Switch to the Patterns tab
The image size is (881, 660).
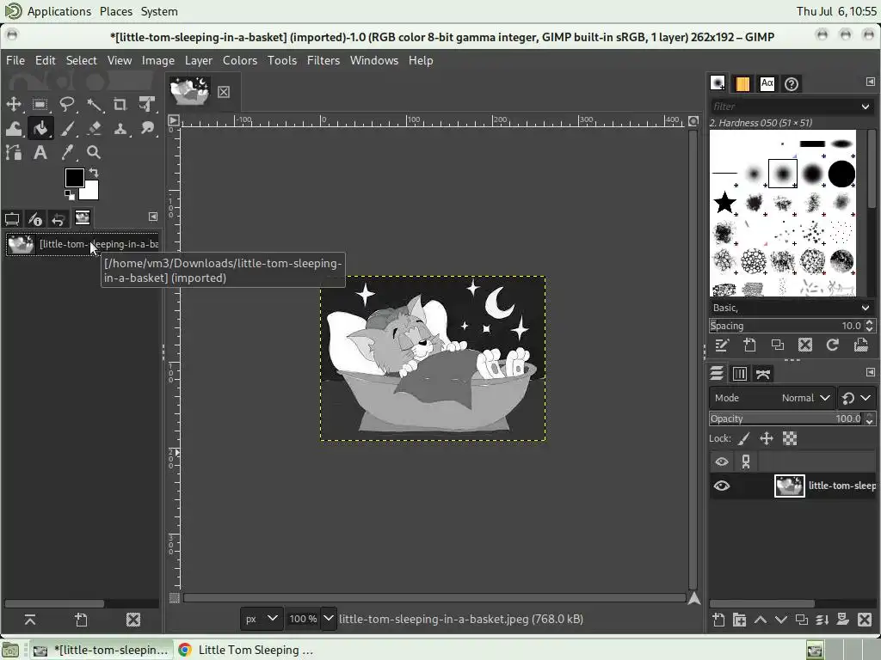click(x=742, y=83)
